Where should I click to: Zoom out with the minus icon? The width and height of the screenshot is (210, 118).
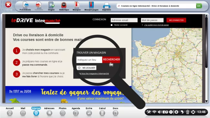coord(171,112)
